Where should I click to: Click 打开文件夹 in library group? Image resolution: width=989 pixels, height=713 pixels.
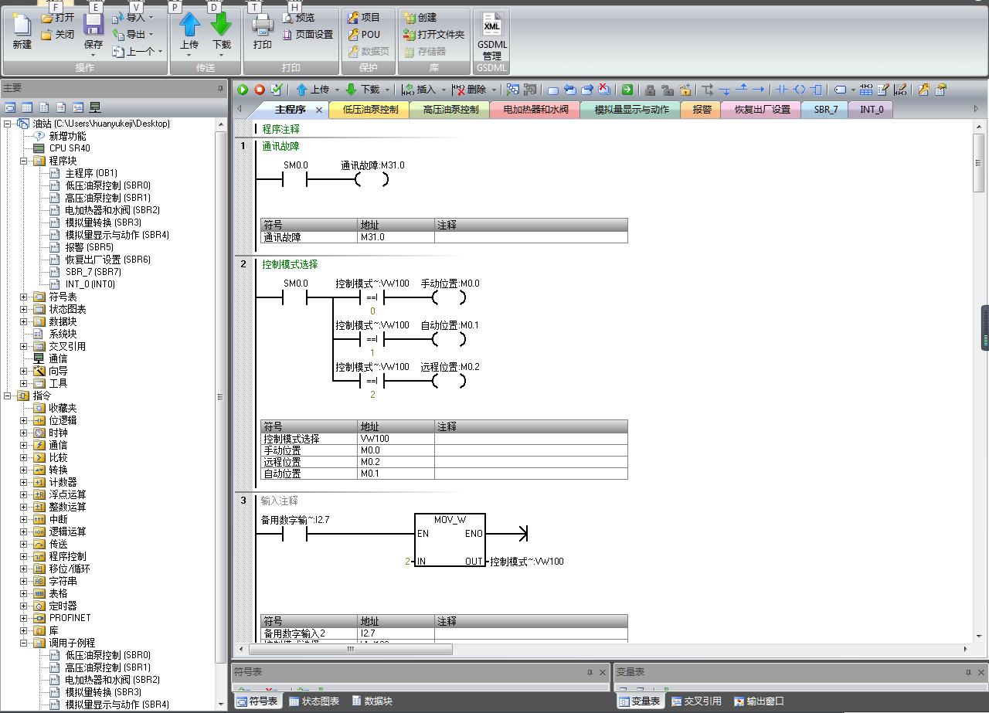(x=434, y=34)
